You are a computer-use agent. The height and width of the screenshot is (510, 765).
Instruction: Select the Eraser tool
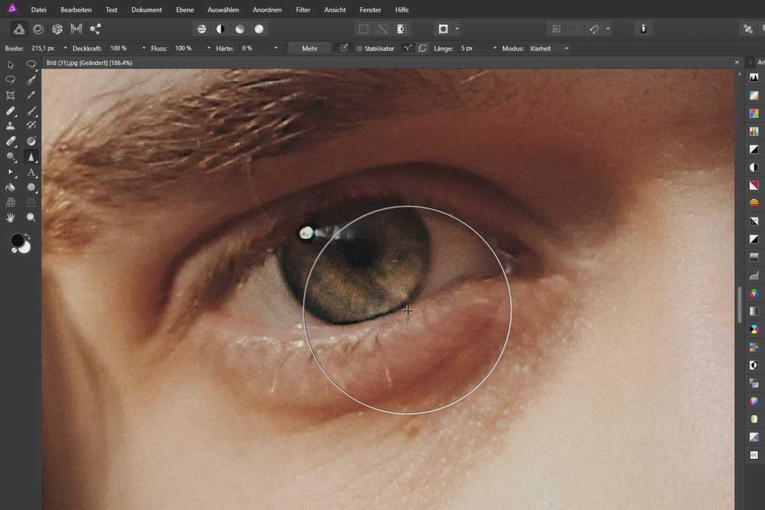pos(10,141)
